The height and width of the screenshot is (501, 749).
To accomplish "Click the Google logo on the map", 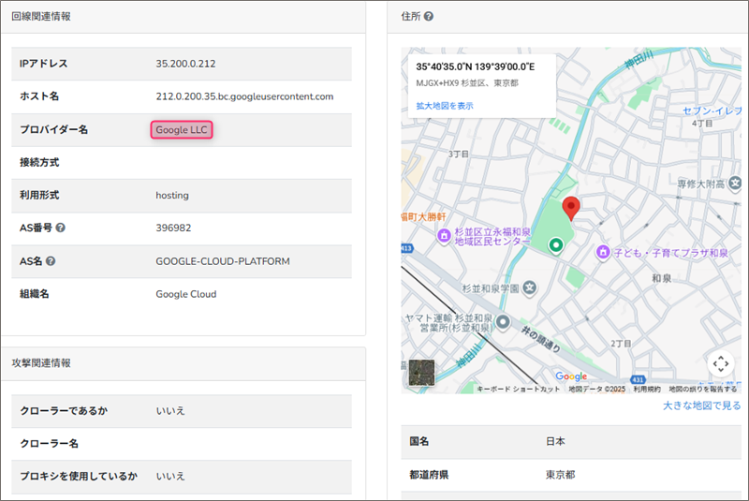I will coord(571,376).
